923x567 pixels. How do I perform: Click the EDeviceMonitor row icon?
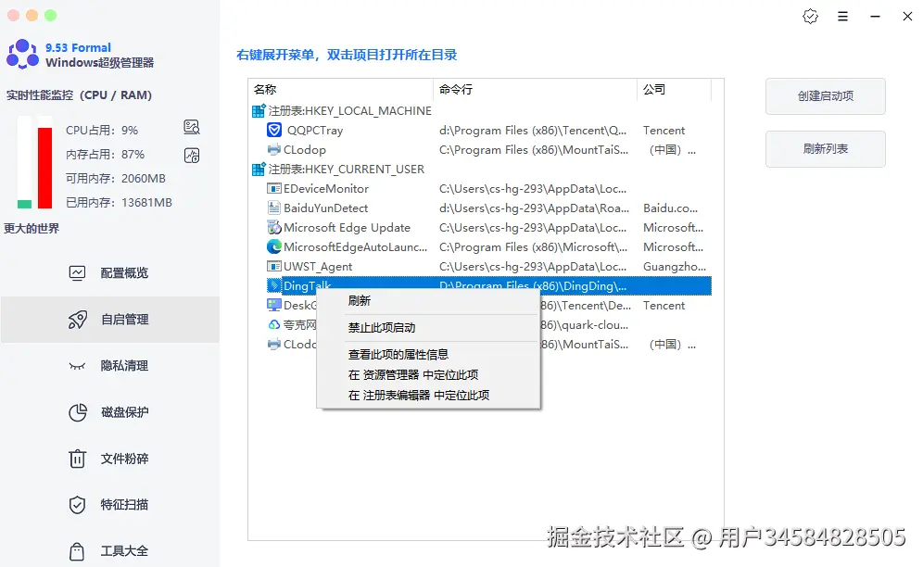point(273,188)
